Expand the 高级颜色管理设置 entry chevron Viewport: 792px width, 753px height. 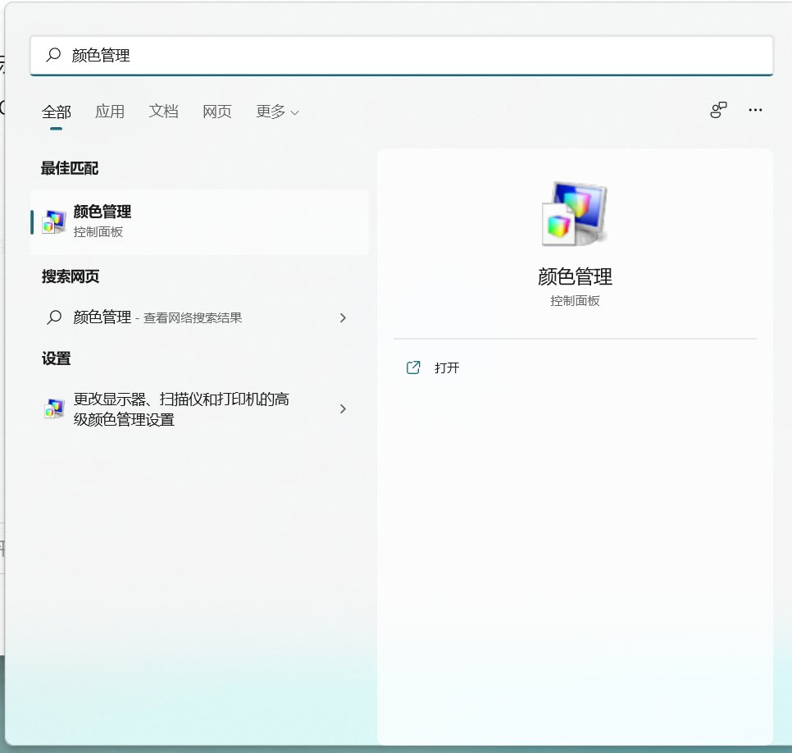coord(343,408)
